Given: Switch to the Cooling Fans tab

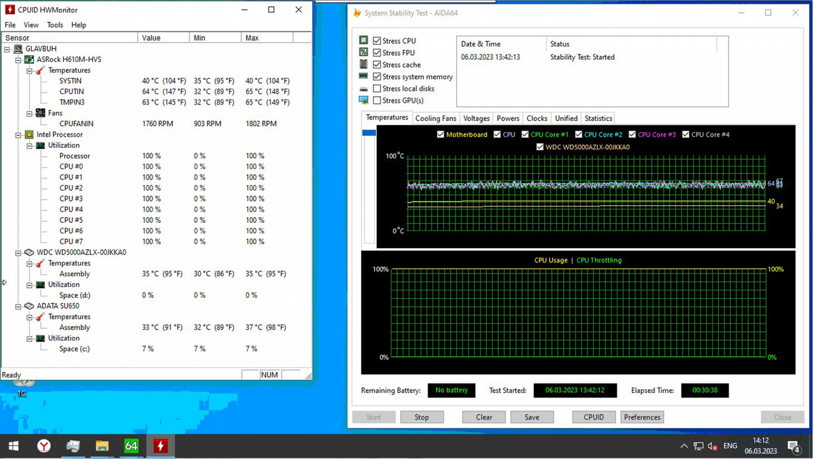Looking at the screenshot, I should tap(436, 118).
